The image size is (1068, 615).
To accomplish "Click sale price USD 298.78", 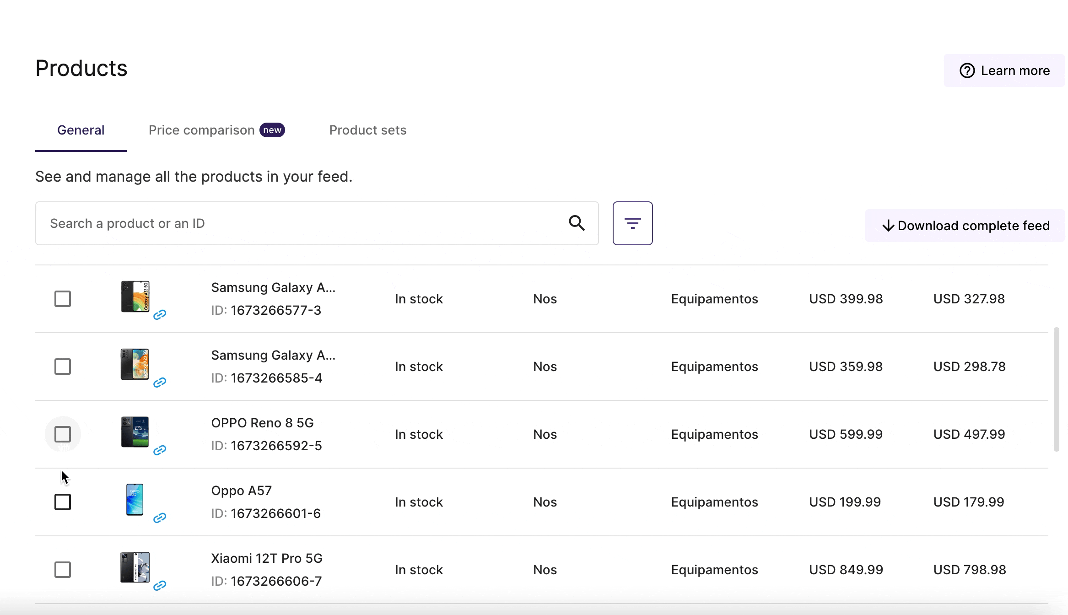I will coord(970,367).
